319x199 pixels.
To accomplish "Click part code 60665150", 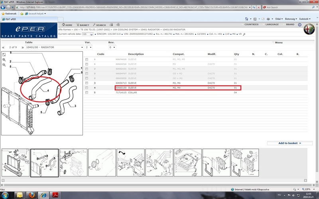I will tap(121, 88).
